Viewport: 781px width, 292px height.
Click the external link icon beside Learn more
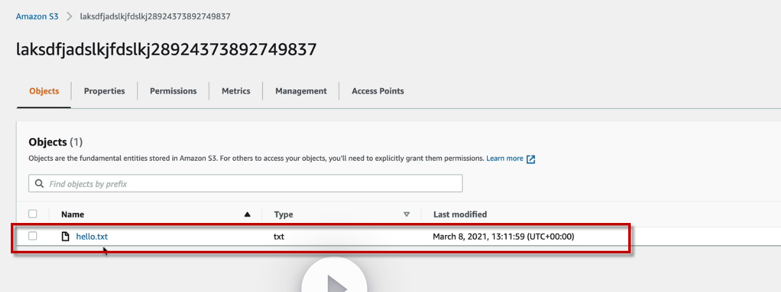coord(531,159)
